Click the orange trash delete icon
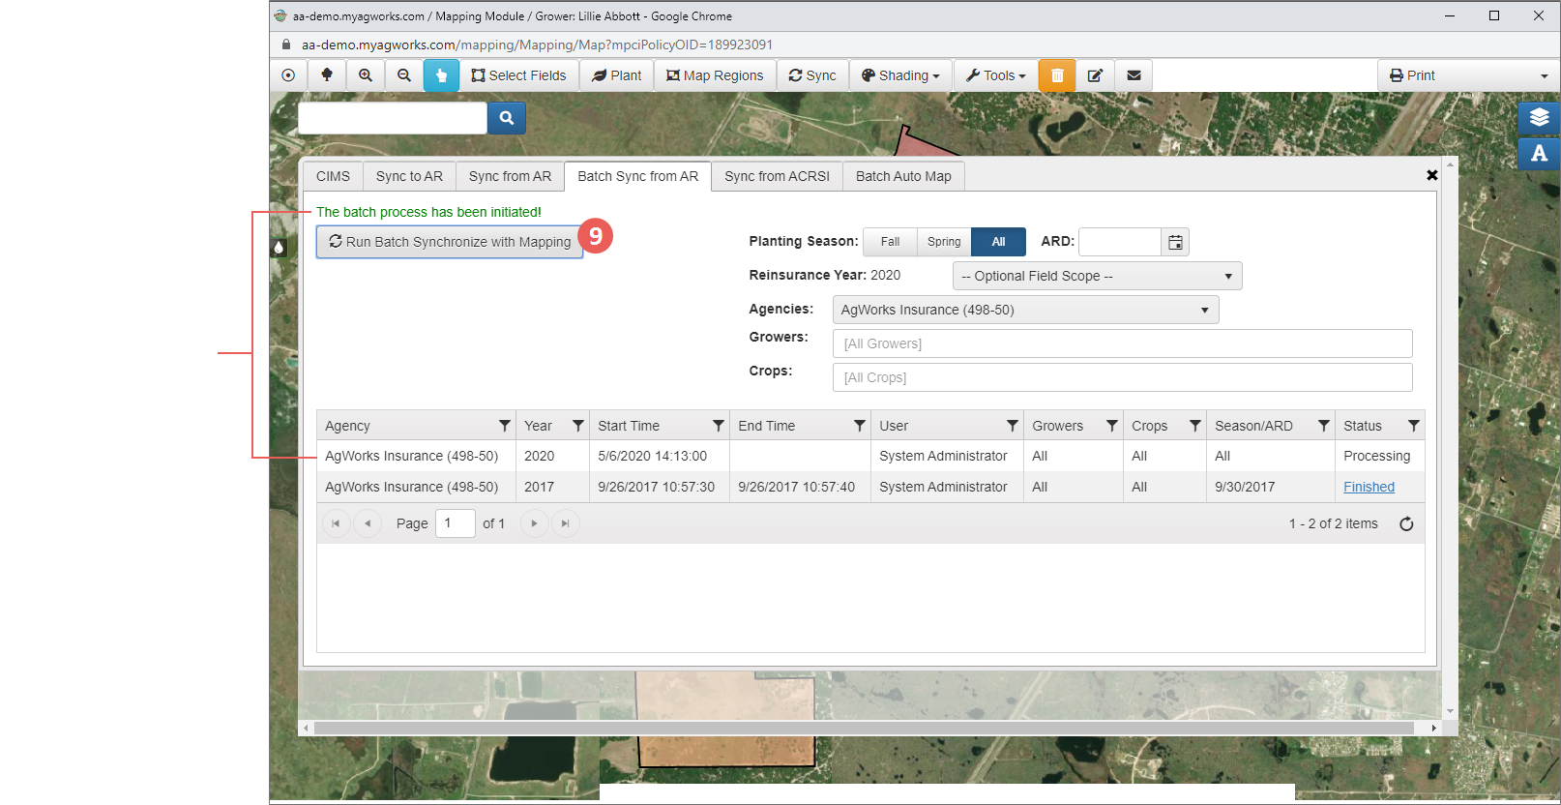 [x=1057, y=75]
